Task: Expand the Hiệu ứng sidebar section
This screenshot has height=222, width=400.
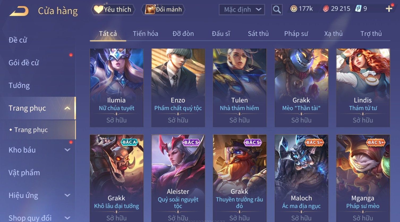Action: [x=67, y=196]
